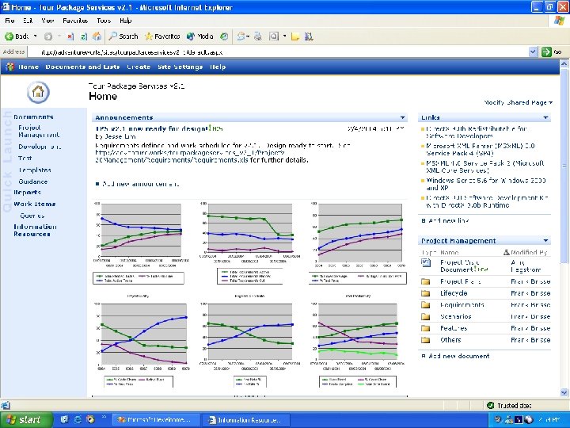Open the Modify Shared Page dropdown
Image resolution: width=570 pixels, height=428 pixels.
[x=518, y=102]
